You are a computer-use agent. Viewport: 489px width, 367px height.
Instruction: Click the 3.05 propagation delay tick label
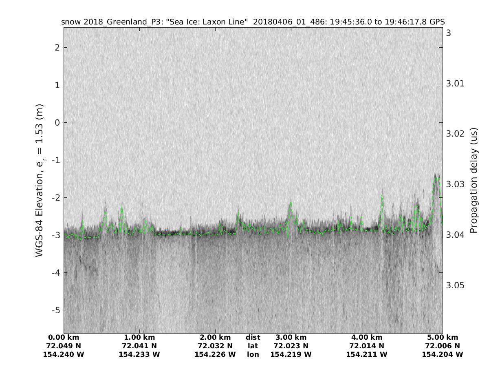click(455, 285)
